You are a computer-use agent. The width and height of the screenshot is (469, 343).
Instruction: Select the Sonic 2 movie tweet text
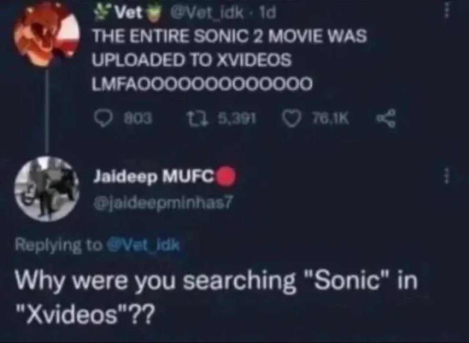click(x=229, y=60)
